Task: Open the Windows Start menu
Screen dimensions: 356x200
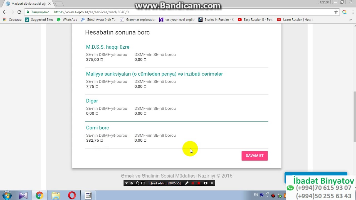Action: coord(7,195)
